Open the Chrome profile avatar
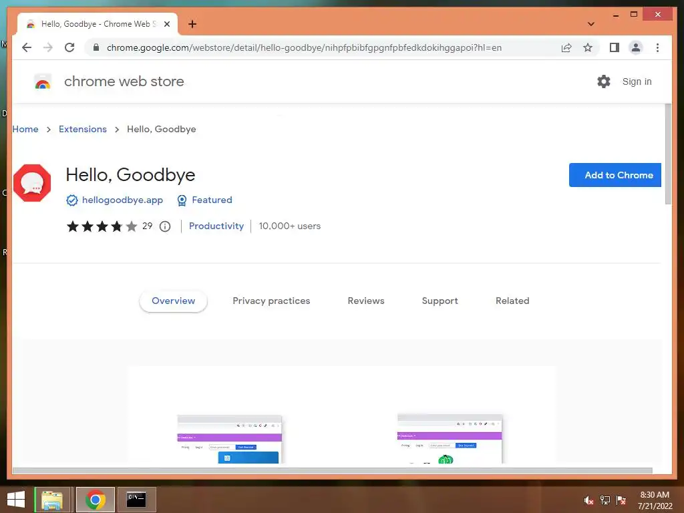This screenshot has width=684, height=513. click(x=636, y=47)
